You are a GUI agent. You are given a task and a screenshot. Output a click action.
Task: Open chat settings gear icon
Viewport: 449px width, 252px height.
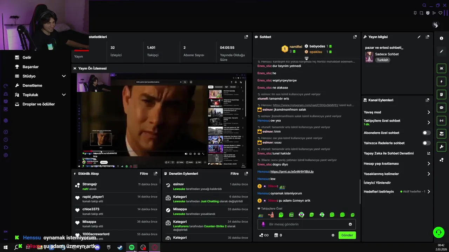click(333, 235)
